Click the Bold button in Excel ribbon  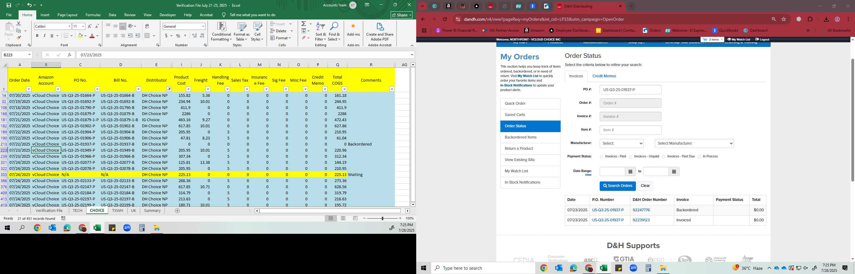(x=37, y=36)
